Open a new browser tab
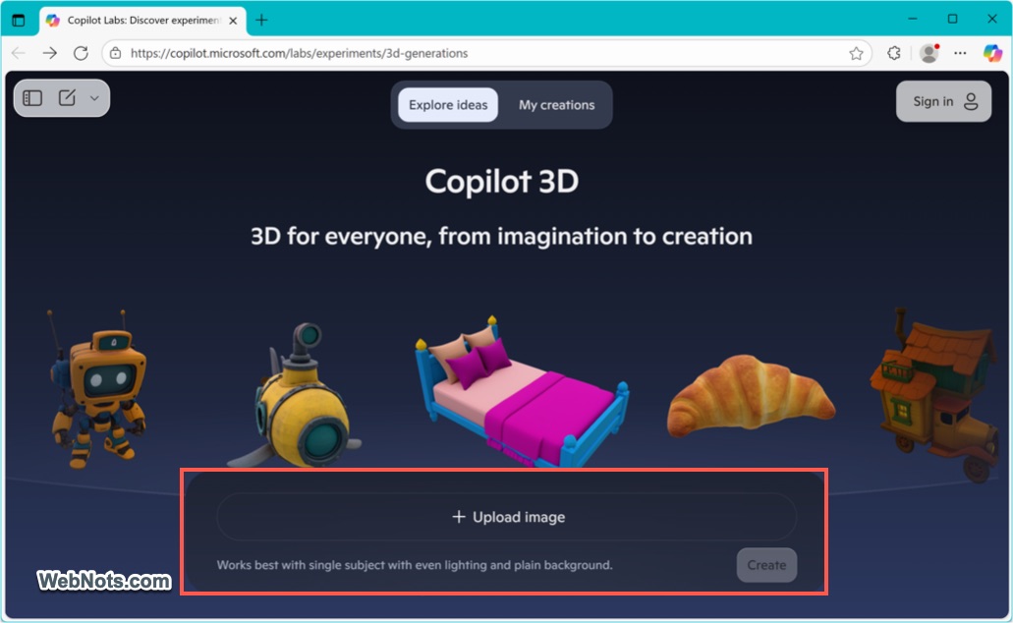The height and width of the screenshot is (623, 1013). coord(261,20)
